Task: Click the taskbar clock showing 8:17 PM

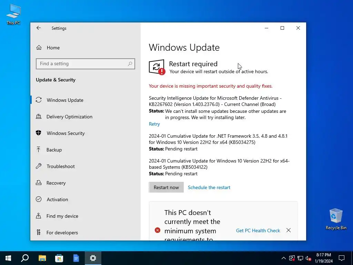Action: [324, 258]
